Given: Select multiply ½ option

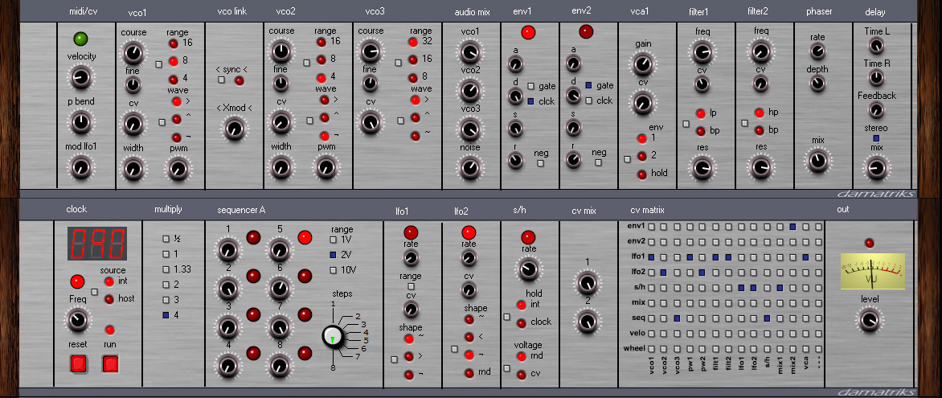Looking at the screenshot, I should (x=166, y=239).
